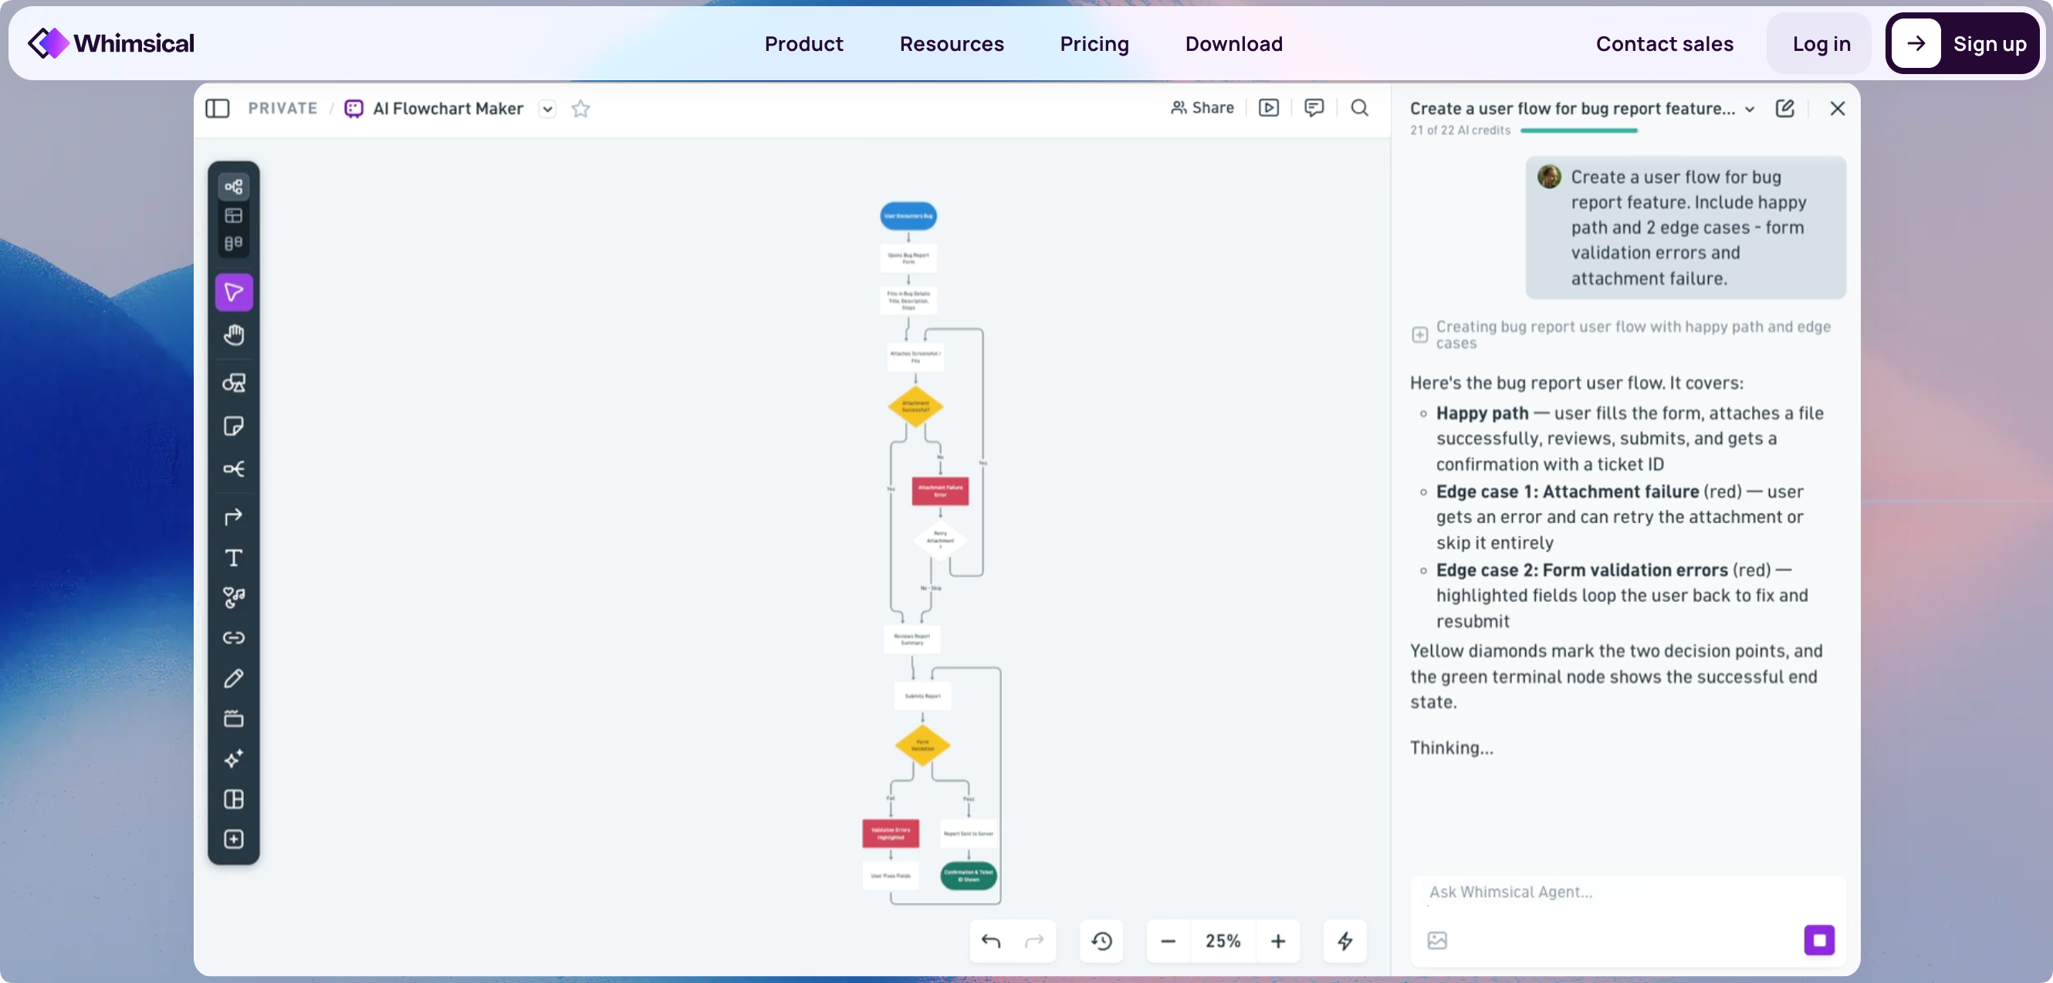The height and width of the screenshot is (983, 2053).
Task: Expand the AI Flowchart Maker title dropdown
Action: click(547, 109)
